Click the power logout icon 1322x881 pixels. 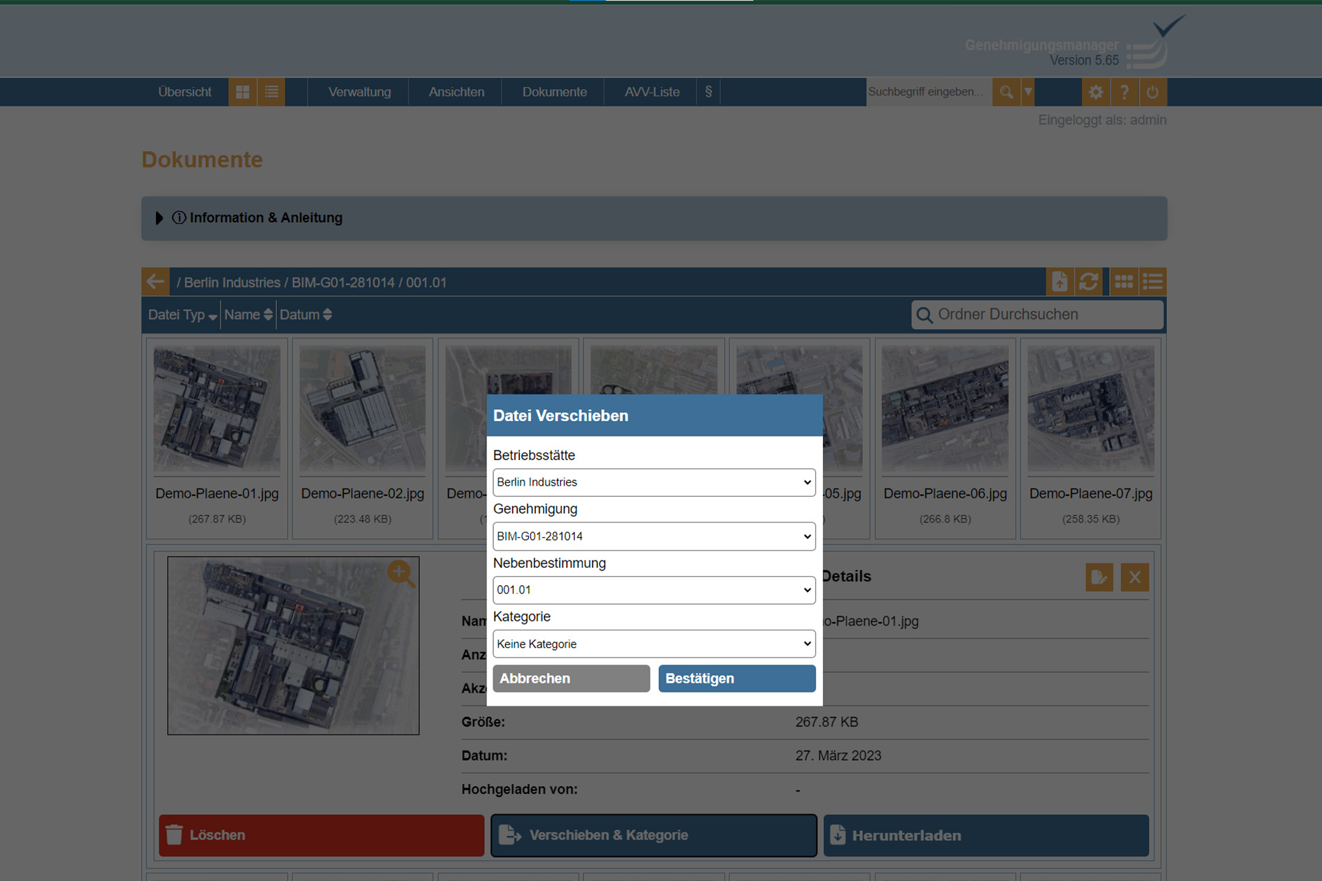[1152, 92]
